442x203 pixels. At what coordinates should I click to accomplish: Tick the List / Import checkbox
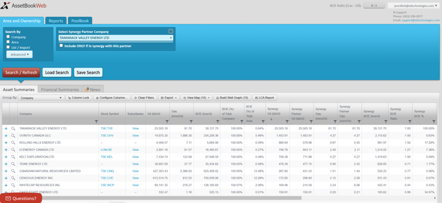[8, 47]
